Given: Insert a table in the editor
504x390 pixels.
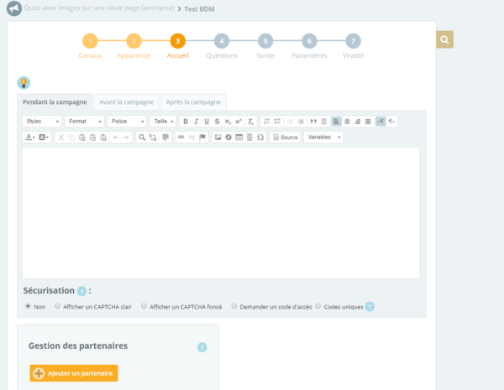Looking at the screenshot, I should click(239, 137).
